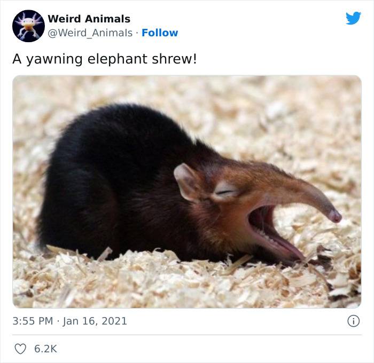
Task: Like the tweet with the heart icon
Action: point(20,349)
